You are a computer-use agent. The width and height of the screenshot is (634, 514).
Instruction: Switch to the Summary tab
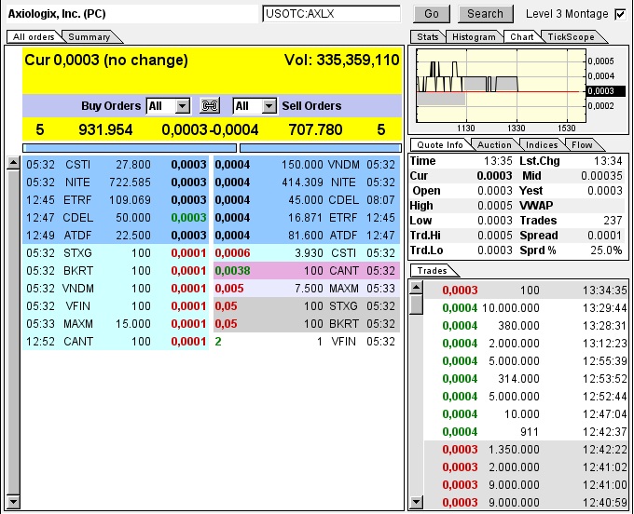(89, 37)
